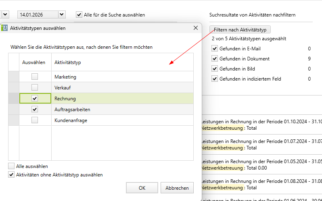Click the app icon in dialog title bar
The image size is (322, 201).
click(4, 28)
